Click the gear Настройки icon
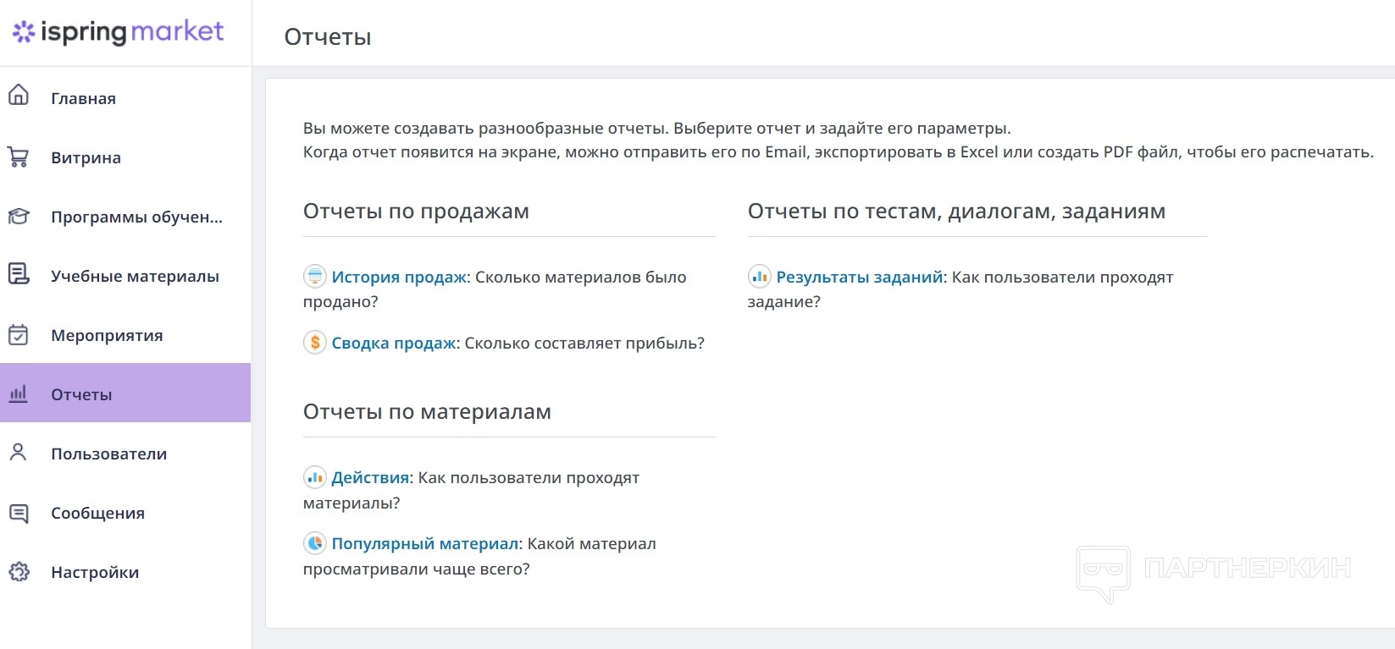Image resolution: width=1395 pixels, height=649 pixels. pos(19,572)
